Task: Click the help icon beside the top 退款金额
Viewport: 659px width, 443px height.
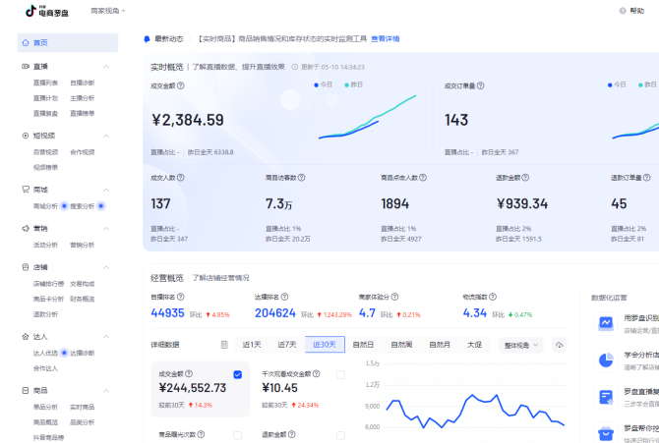Action: point(525,178)
